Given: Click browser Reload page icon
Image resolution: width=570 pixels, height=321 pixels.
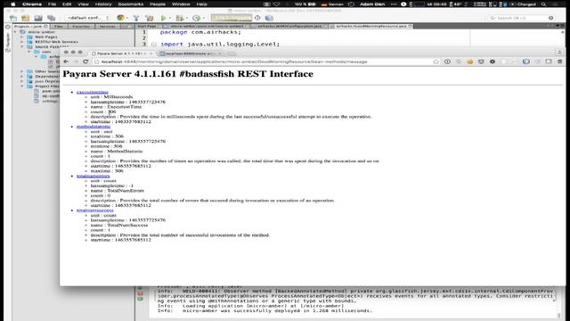Looking at the screenshot, I should (85, 62).
